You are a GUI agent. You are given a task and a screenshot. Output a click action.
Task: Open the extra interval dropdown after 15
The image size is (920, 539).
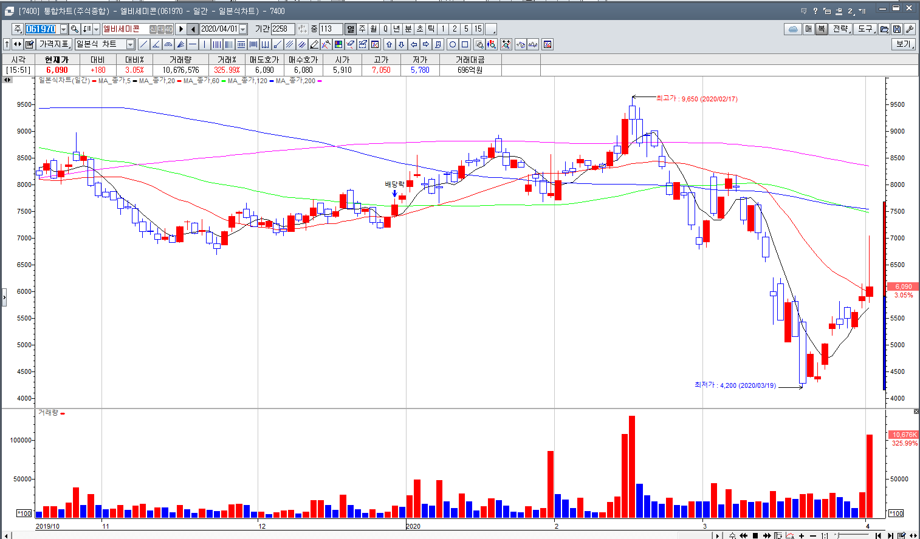coord(491,29)
